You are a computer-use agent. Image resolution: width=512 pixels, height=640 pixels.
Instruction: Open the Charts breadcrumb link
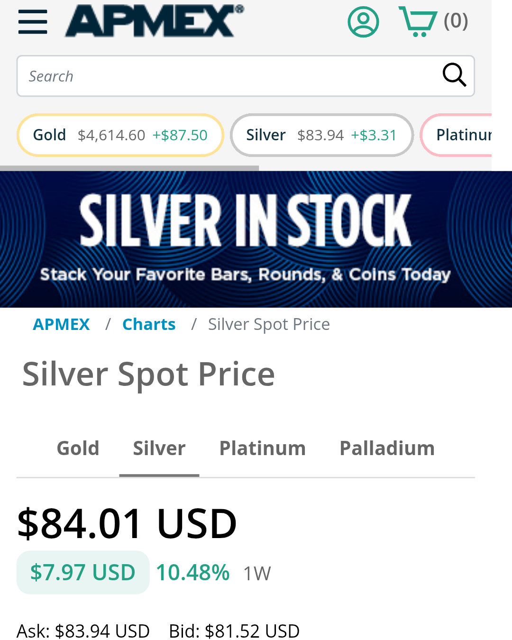(x=149, y=324)
